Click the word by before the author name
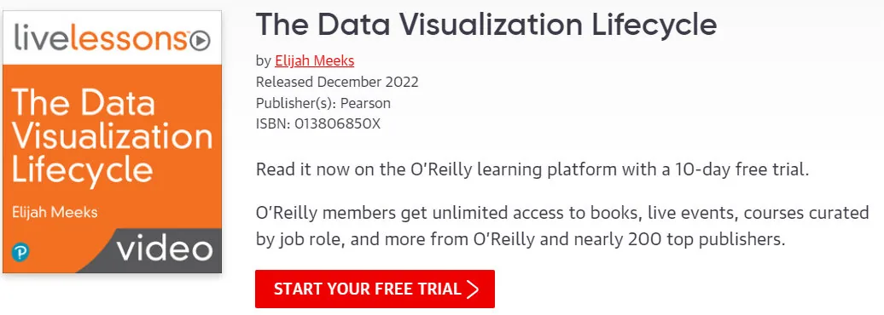The width and height of the screenshot is (884, 315). tap(264, 61)
